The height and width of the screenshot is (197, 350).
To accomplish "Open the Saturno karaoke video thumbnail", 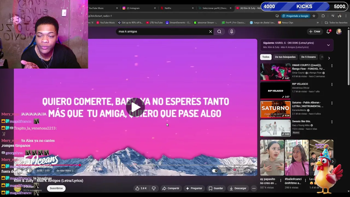I will [x=275, y=109].
